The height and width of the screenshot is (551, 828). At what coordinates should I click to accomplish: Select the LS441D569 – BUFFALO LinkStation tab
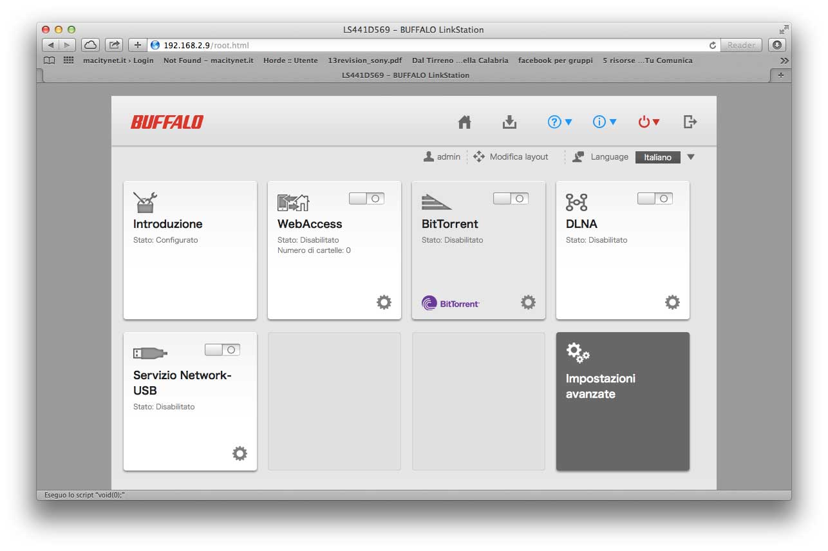pos(406,75)
